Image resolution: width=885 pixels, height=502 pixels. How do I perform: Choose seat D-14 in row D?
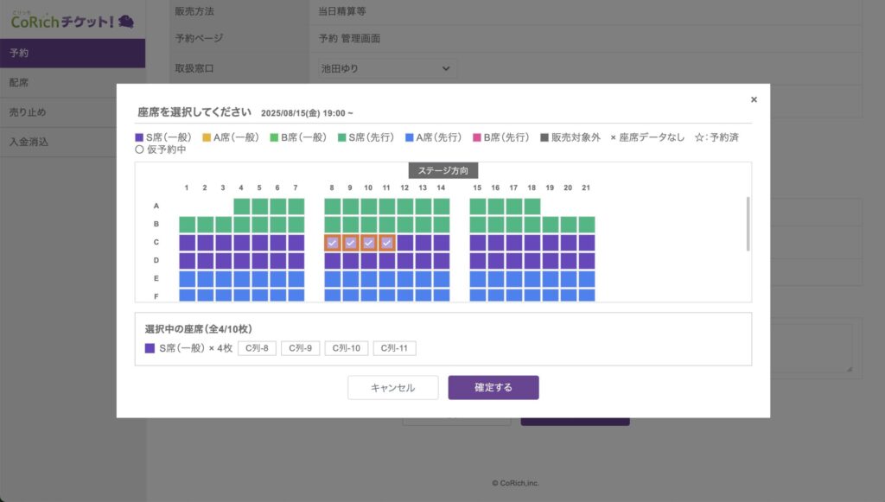pyautogui.click(x=442, y=261)
